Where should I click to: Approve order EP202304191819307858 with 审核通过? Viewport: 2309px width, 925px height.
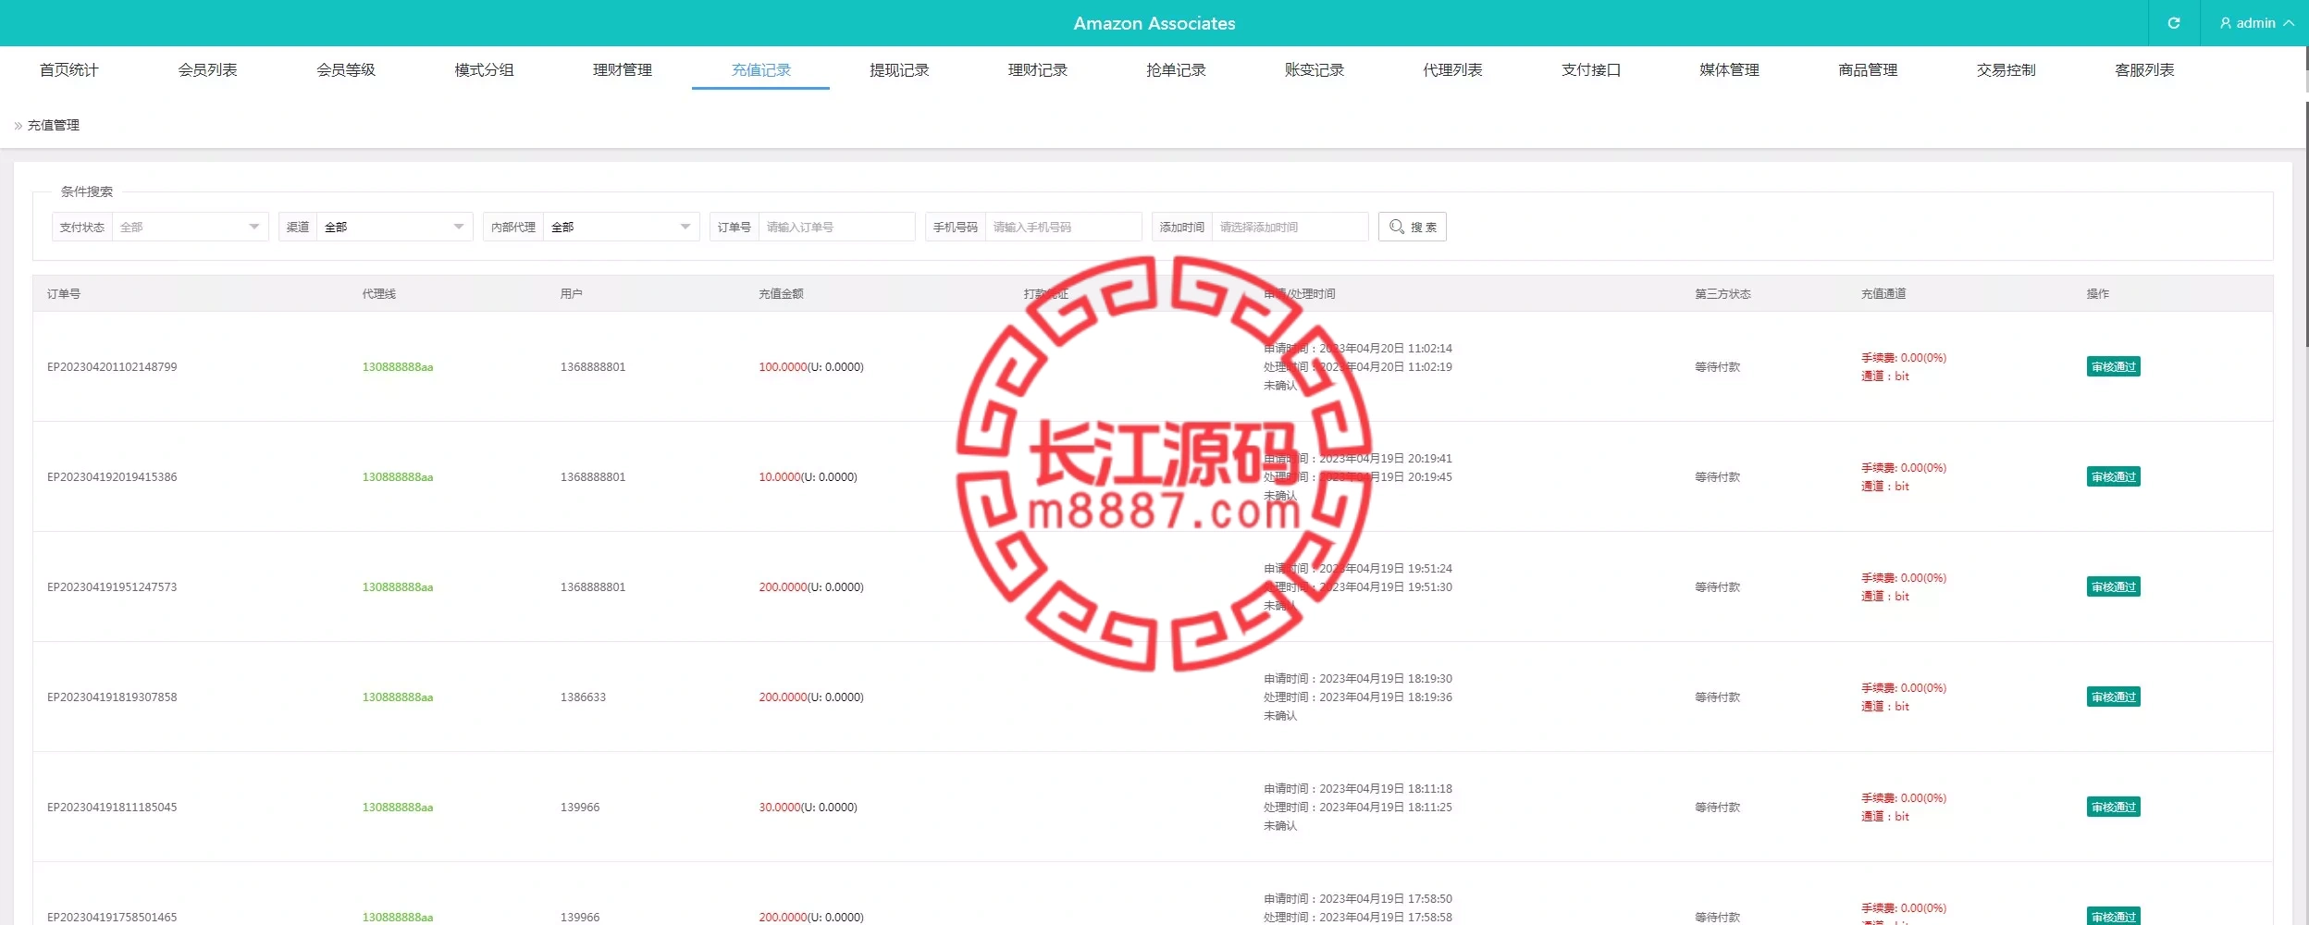tap(2114, 697)
